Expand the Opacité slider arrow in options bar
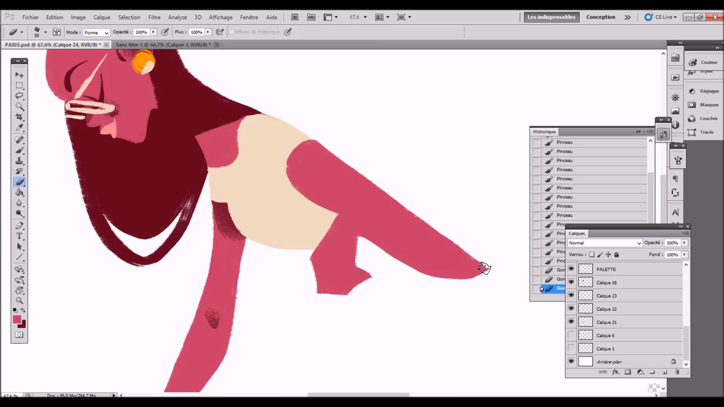The width and height of the screenshot is (724, 407). tap(153, 32)
